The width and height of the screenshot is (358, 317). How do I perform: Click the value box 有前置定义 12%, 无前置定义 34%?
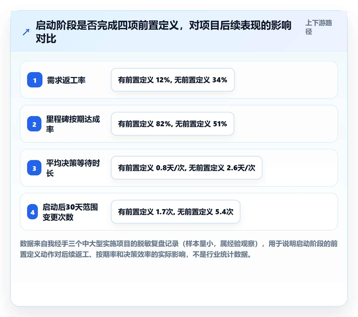pyautogui.click(x=173, y=80)
